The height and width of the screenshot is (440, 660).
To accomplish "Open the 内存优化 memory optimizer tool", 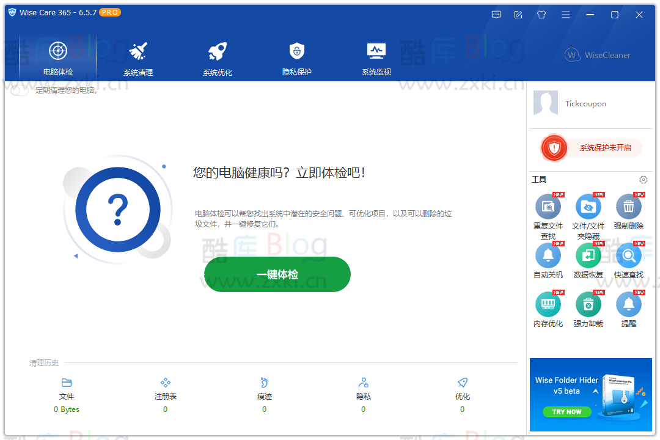I will (x=548, y=305).
